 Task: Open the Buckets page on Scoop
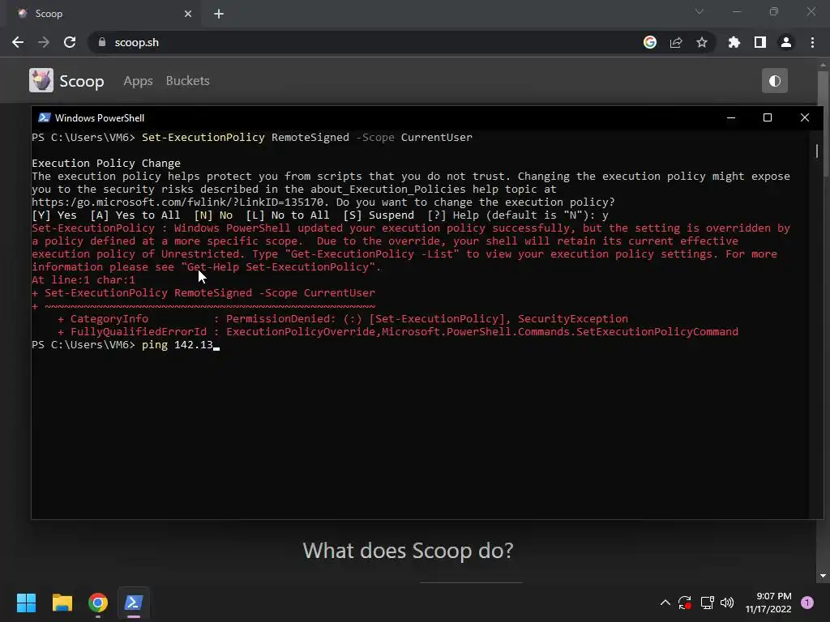[187, 81]
